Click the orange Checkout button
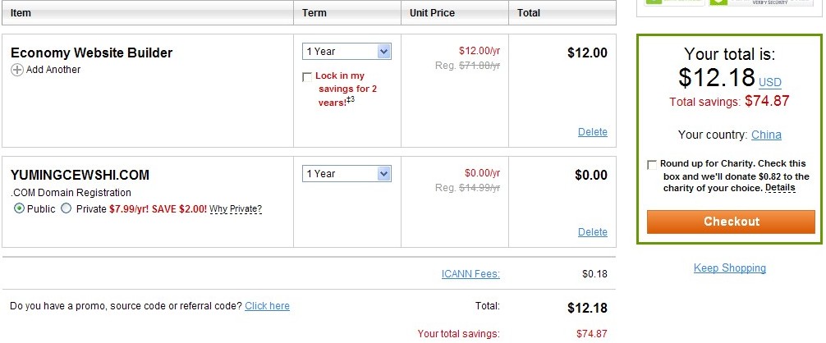The width and height of the screenshot is (826, 343). point(731,222)
